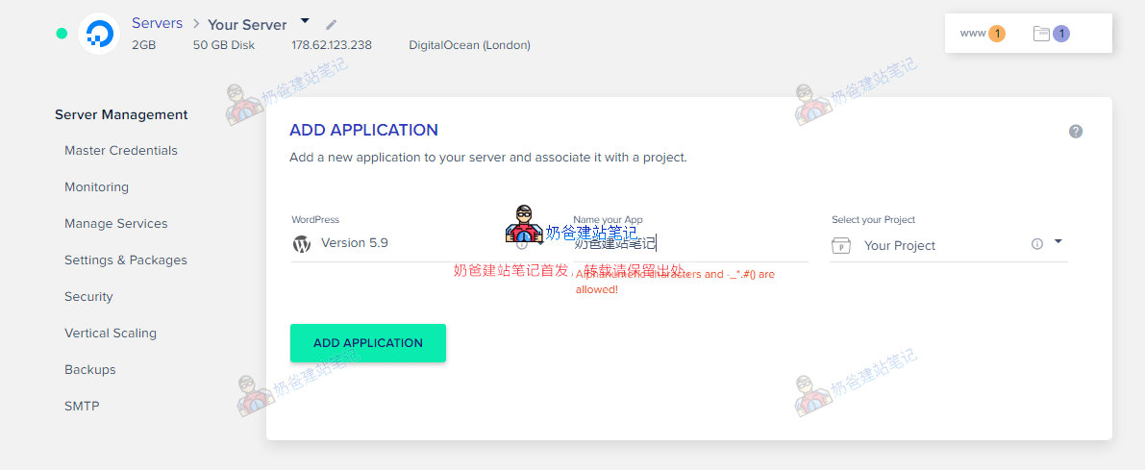The image size is (1145, 470).
Task: Open SMTP section
Action: pyautogui.click(x=82, y=406)
